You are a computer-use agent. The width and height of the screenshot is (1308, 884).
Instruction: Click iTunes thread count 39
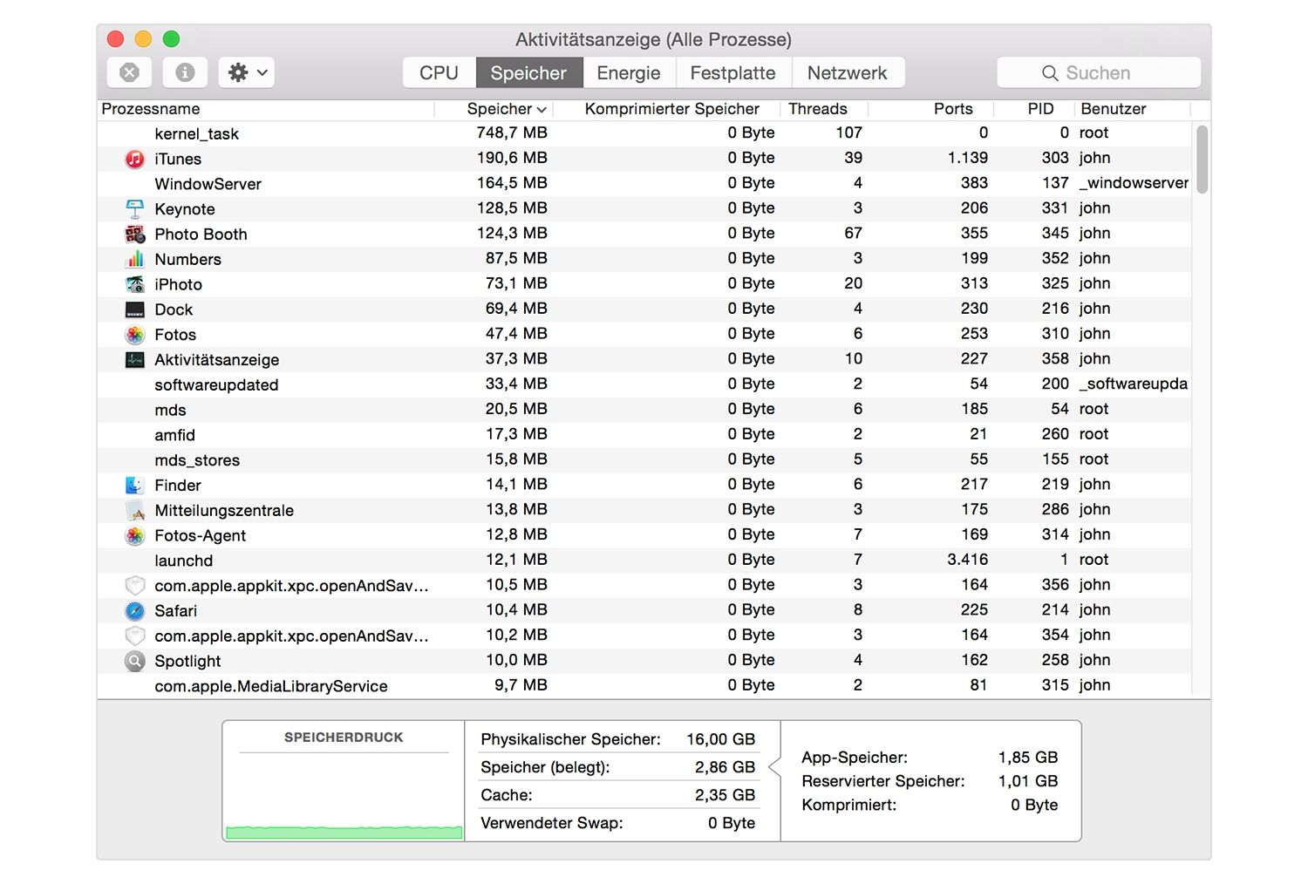(853, 158)
